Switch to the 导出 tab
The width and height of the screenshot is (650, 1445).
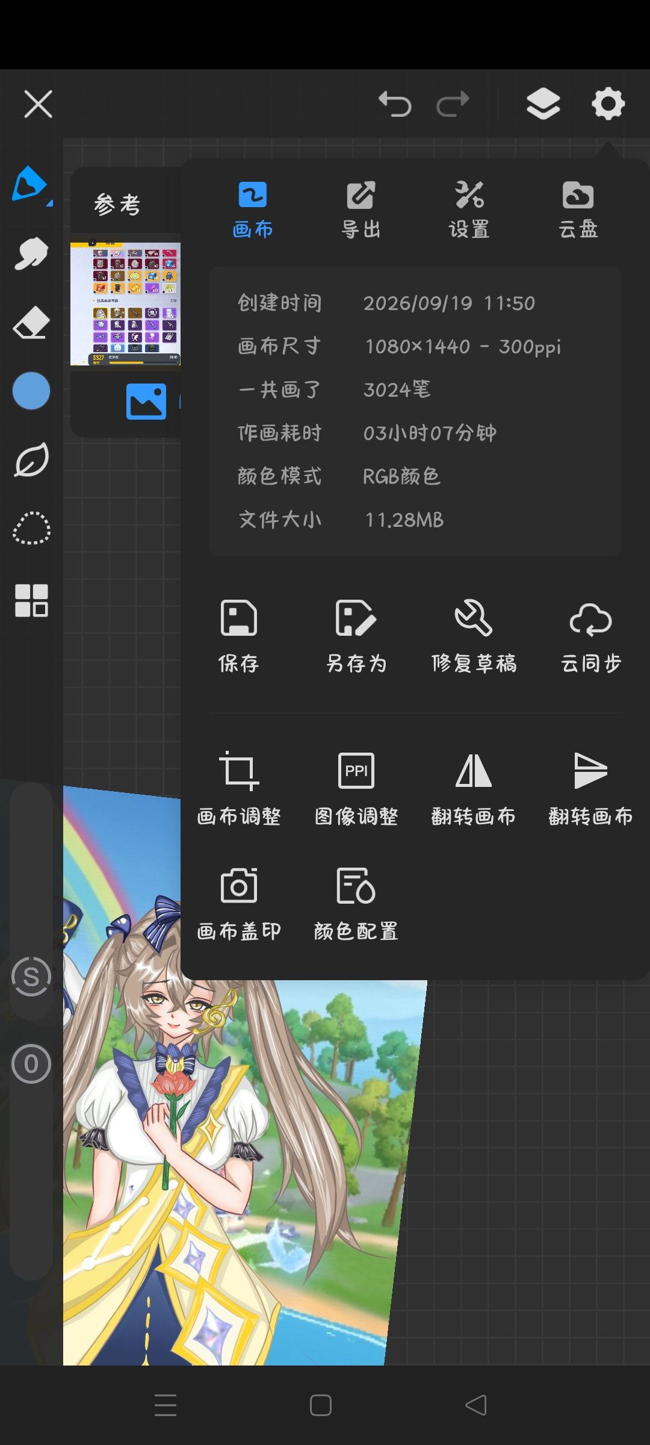361,210
